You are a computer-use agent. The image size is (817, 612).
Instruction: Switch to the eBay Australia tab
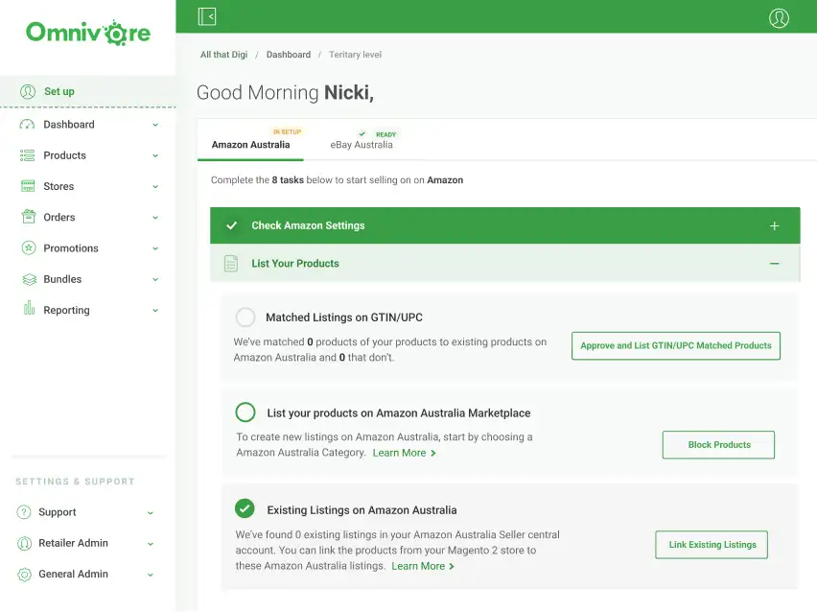click(362, 145)
